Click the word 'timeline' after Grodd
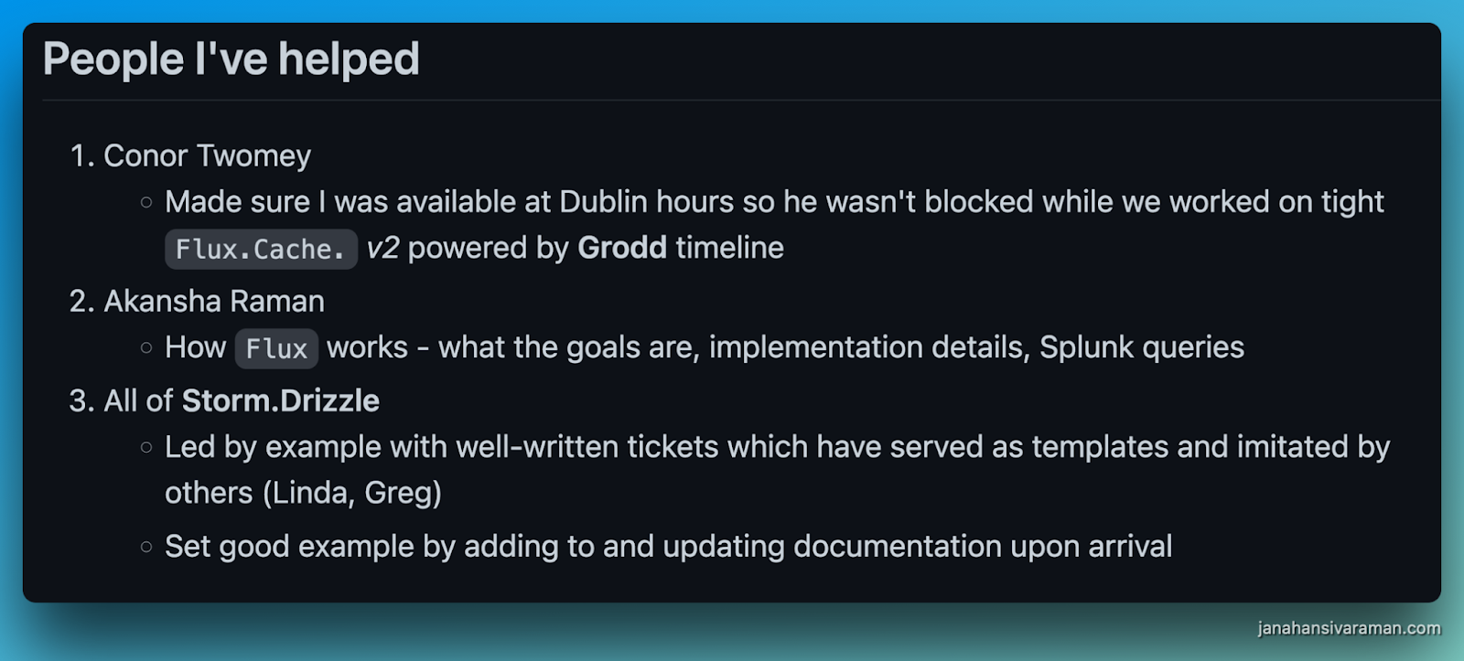The height and width of the screenshot is (661, 1464). [x=729, y=247]
